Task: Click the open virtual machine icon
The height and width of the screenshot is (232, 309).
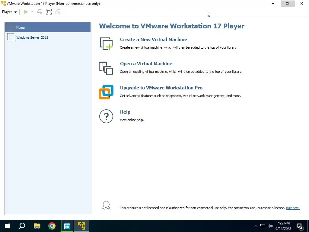Action: click(x=106, y=68)
